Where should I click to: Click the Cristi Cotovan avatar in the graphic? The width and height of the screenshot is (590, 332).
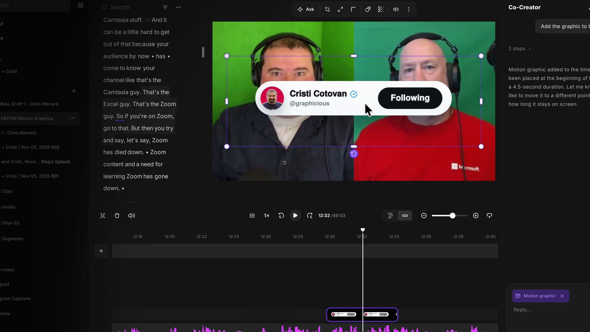tap(272, 98)
